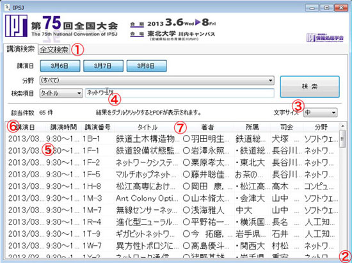Viewport: 352px width, 263px height.
Task: Sort by 分野 column header
Action: coord(321,127)
